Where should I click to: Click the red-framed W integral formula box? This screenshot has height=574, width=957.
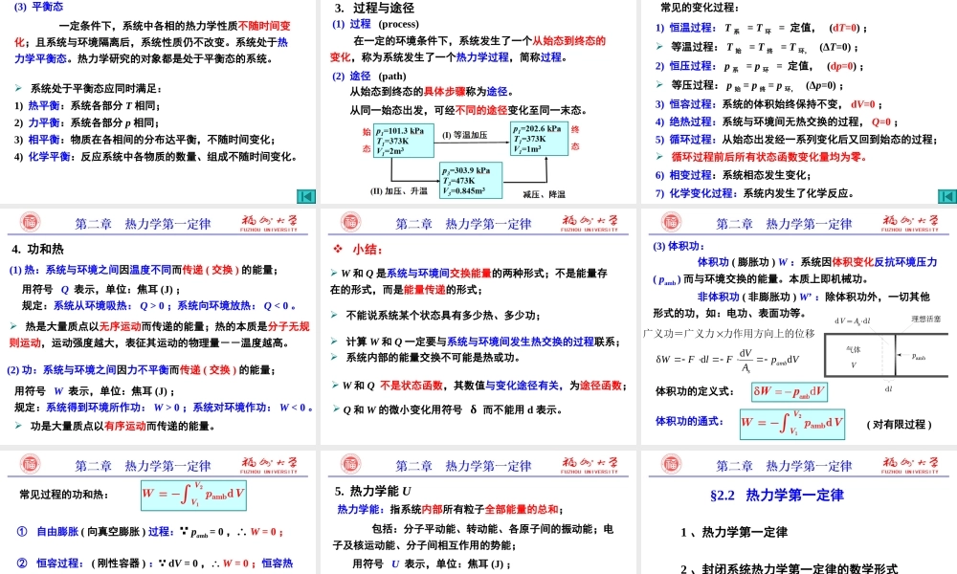pos(791,424)
